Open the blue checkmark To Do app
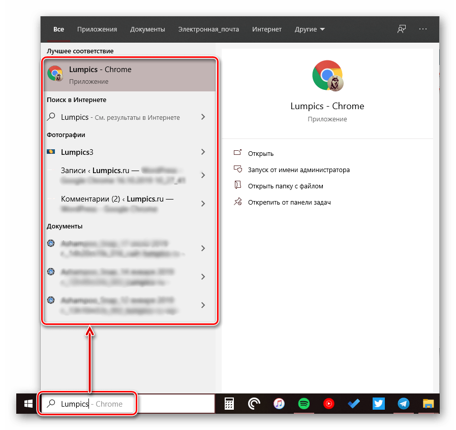The width and height of the screenshot is (456, 430). tap(354, 404)
